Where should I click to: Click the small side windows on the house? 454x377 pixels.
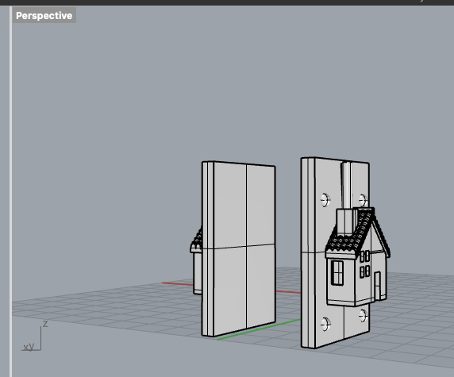[x=364, y=264]
